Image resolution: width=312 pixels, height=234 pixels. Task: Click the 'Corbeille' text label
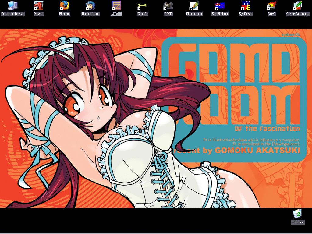coord(298,222)
